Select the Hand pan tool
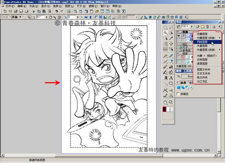225x163 pixels. click(165, 102)
